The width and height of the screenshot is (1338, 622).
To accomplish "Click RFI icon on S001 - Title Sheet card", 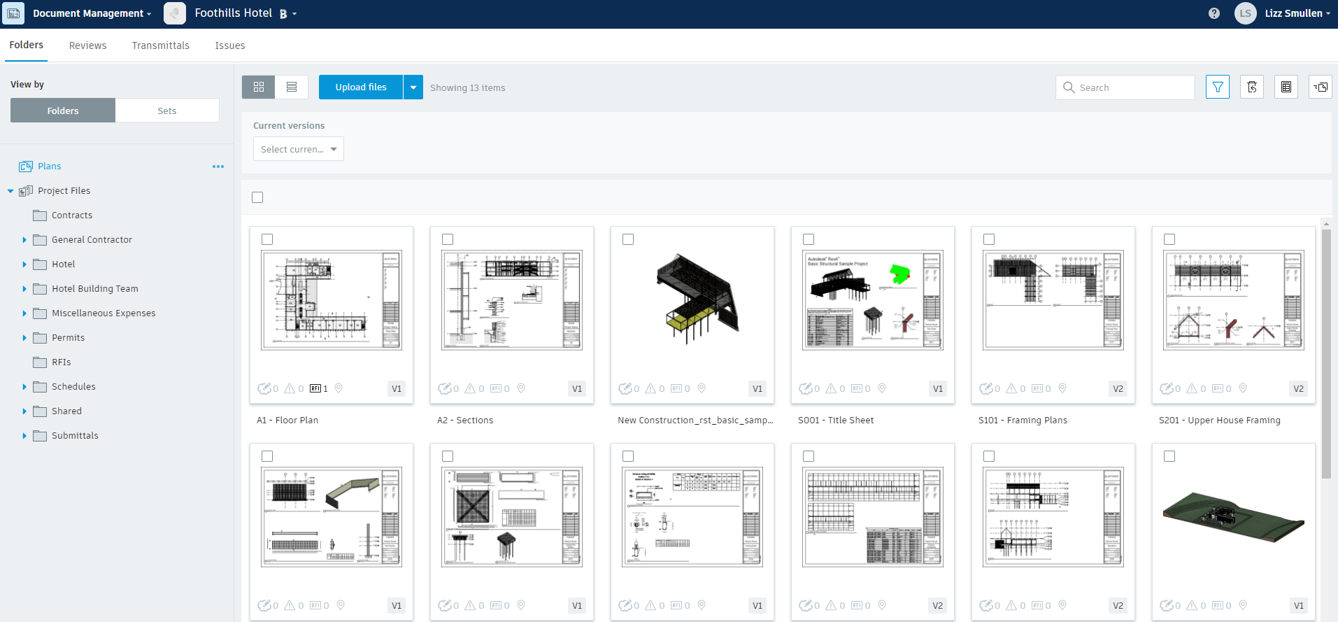I will 857,388.
